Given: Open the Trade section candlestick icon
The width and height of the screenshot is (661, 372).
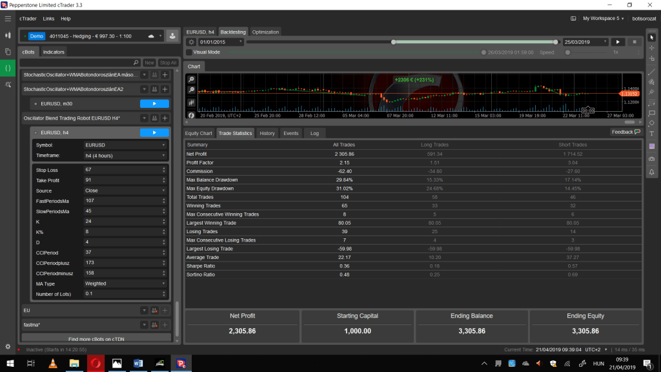Looking at the screenshot, I should point(8,35).
